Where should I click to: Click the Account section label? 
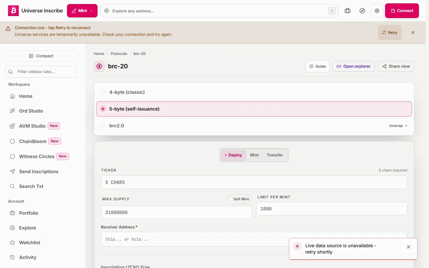(16, 201)
